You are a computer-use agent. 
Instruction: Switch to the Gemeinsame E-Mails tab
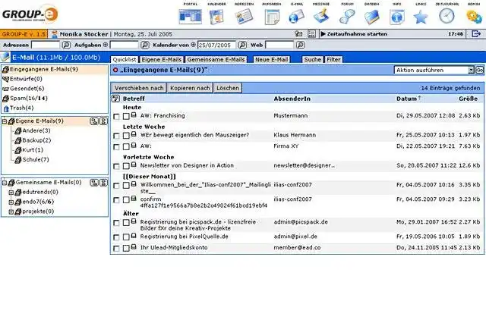click(x=216, y=59)
